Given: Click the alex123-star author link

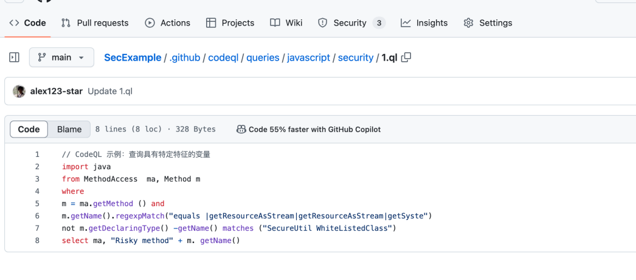Looking at the screenshot, I should (57, 92).
